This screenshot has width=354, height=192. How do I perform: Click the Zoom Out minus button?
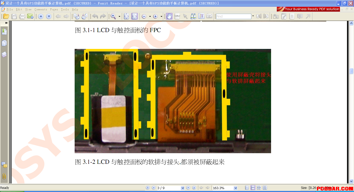(144, 16)
